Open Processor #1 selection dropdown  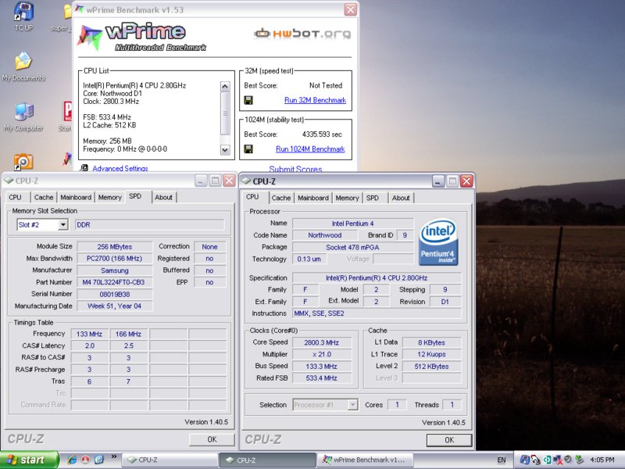[x=353, y=405]
